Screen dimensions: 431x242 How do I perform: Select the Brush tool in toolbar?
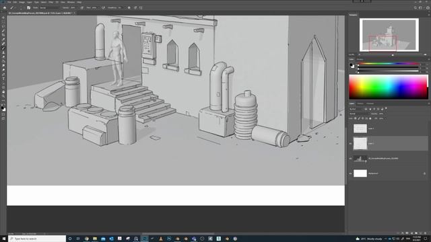(x=3, y=48)
